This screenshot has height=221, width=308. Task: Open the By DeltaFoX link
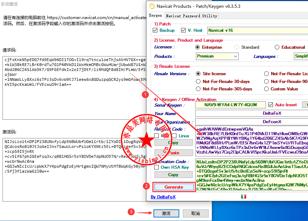pos(163,197)
